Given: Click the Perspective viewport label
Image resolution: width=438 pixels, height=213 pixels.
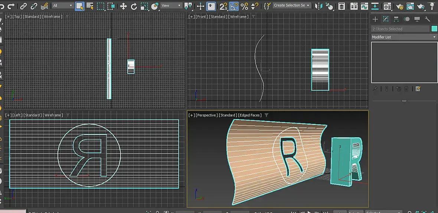Looking at the screenshot, I should pos(206,115).
